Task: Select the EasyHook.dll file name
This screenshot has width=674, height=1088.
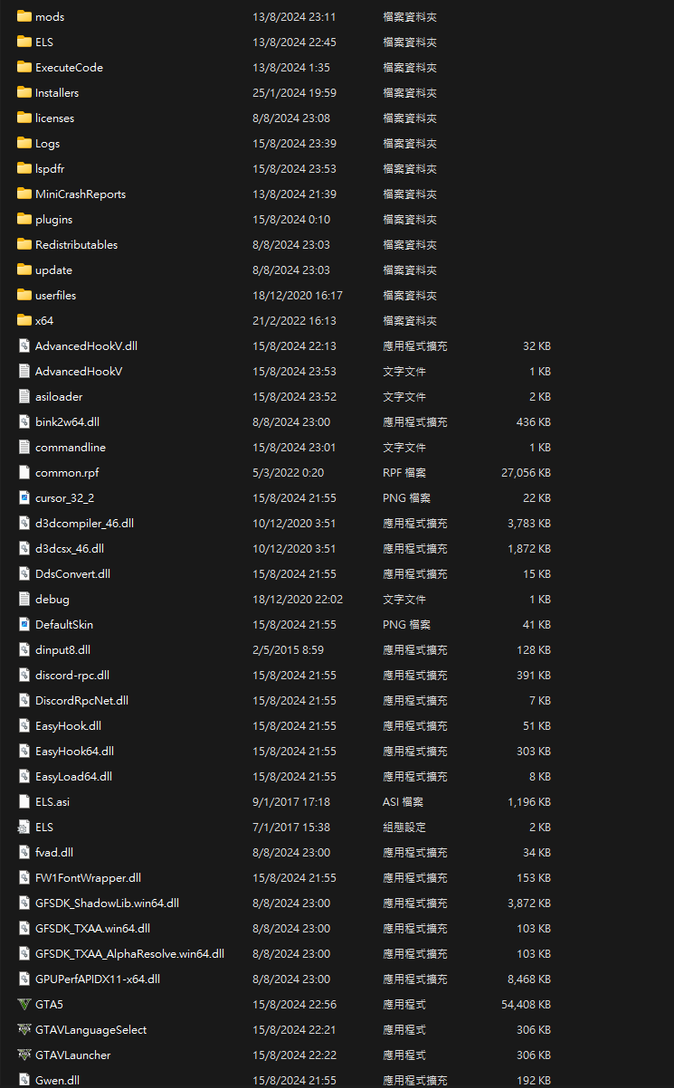Action: point(68,725)
